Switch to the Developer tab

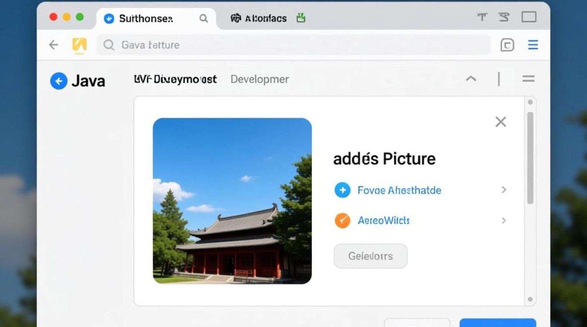[259, 79]
